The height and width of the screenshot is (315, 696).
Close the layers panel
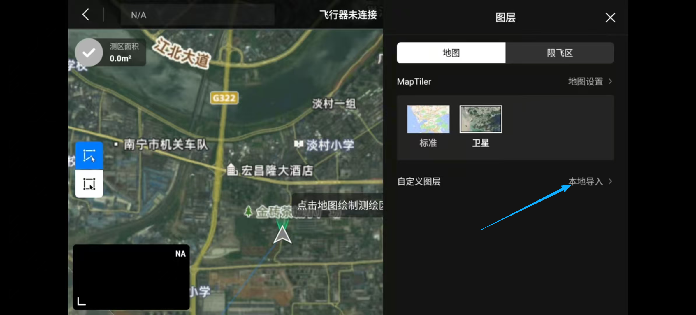click(610, 17)
